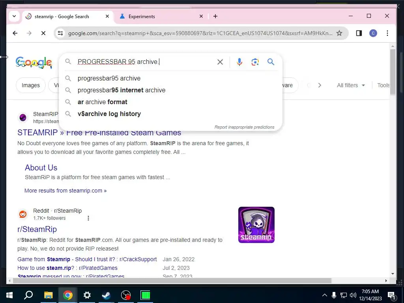
Task: Submit search with the blue magnifier icon
Action: click(x=271, y=62)
